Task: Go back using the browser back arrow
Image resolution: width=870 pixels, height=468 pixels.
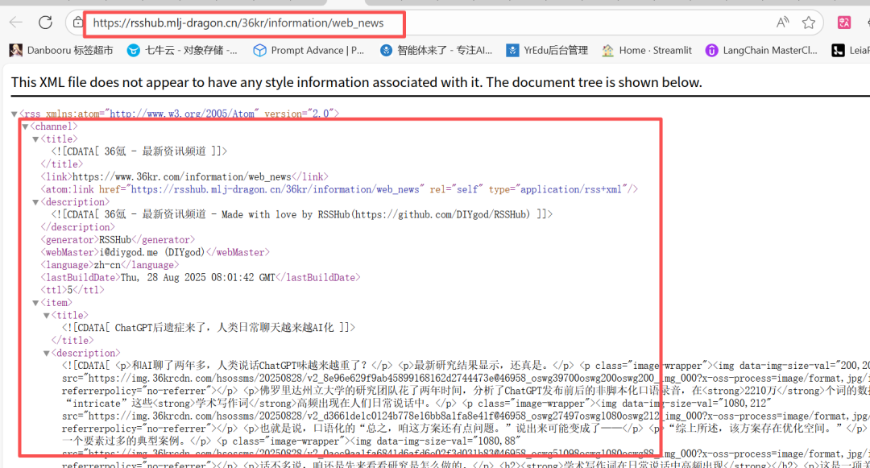Action: pos(16,23)
